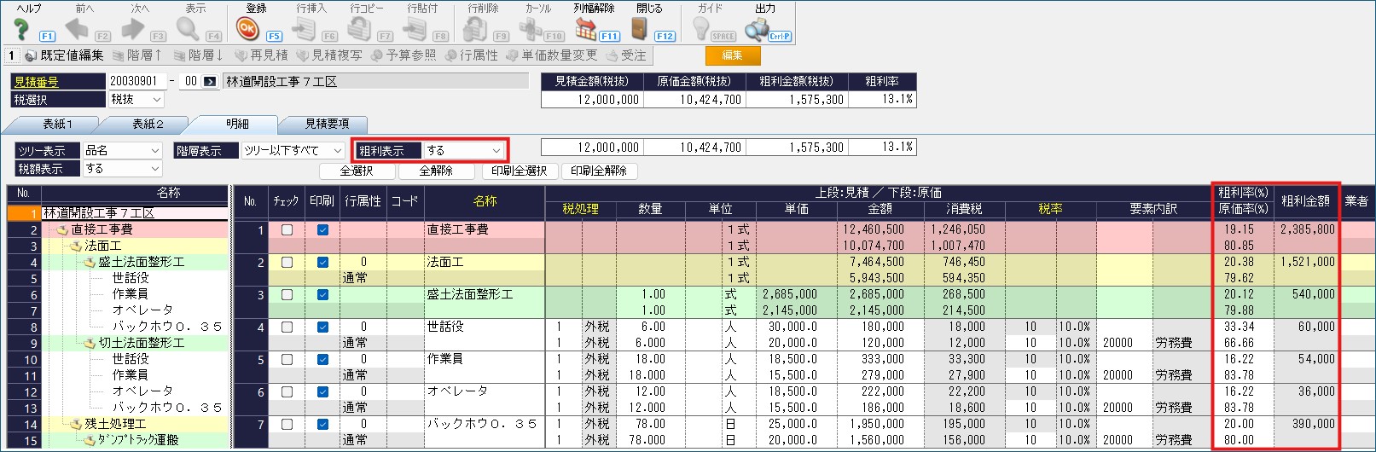The image size is (1376, 452).
Task: Toggle 印刷 checkbox for 世話役 row
Action: [x=322, y=327]
